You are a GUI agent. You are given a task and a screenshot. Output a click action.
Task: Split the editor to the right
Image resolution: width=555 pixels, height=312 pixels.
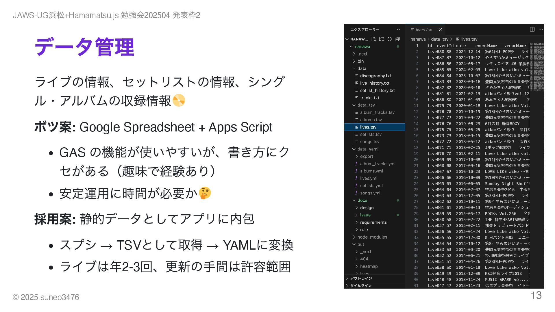532,29
